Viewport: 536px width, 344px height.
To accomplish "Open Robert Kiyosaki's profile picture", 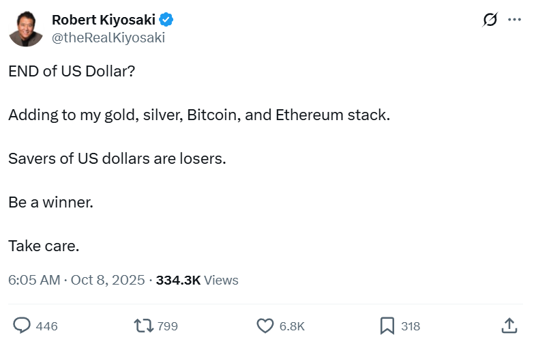I will pos(26,29).
